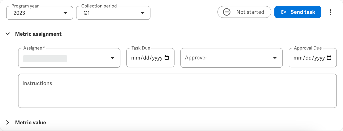Select the Q1 collection period value
Viewport: 343px width, 131px height.
87,13
